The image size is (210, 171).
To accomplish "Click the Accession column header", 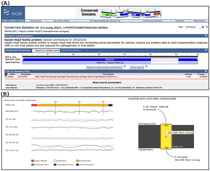I will coord(26,74).
